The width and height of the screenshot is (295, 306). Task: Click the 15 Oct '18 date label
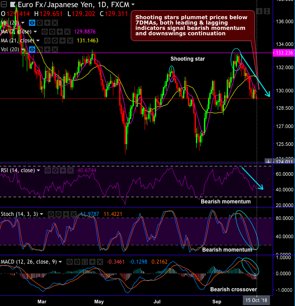[256, 300]
